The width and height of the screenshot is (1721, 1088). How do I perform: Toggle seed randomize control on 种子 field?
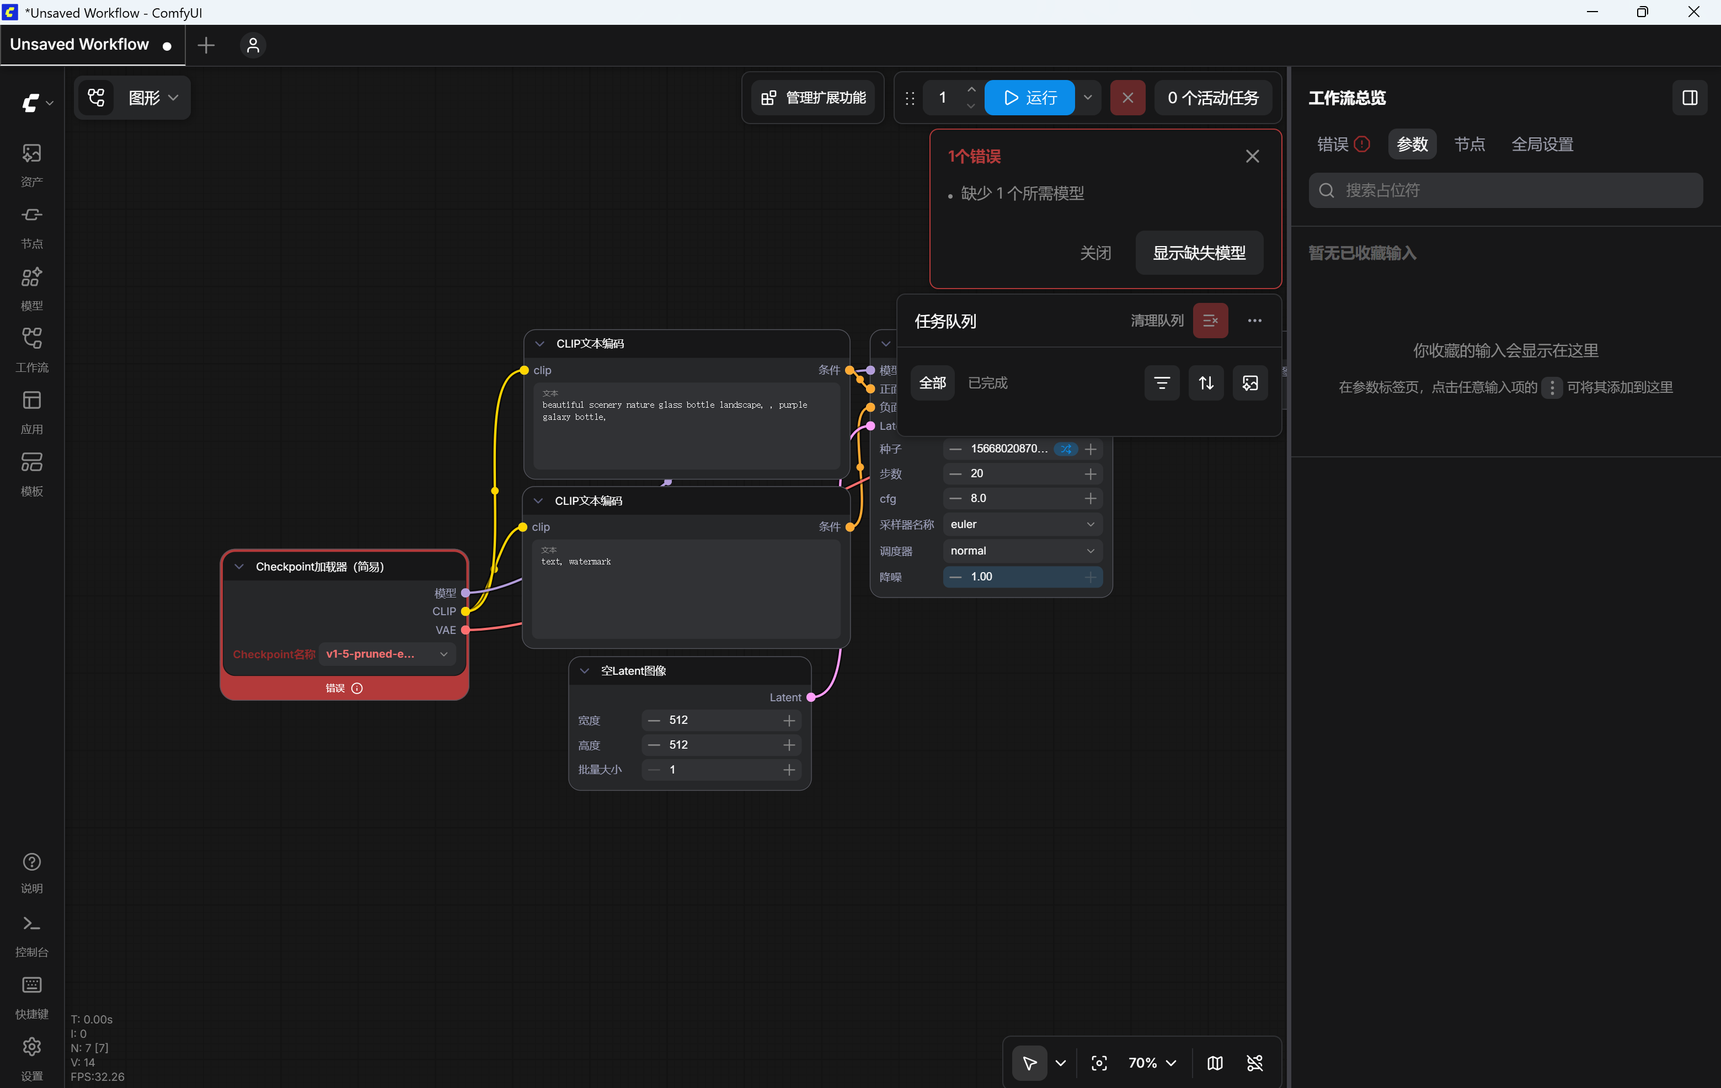(x=1066, y=449)
